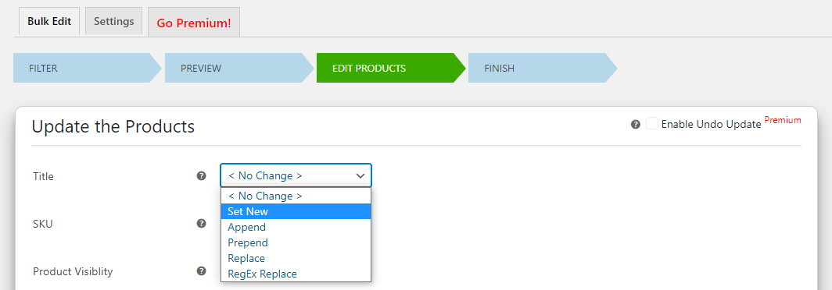Open the Go Premium! tab
Screen dimensions: 832x290
[194, 23]
